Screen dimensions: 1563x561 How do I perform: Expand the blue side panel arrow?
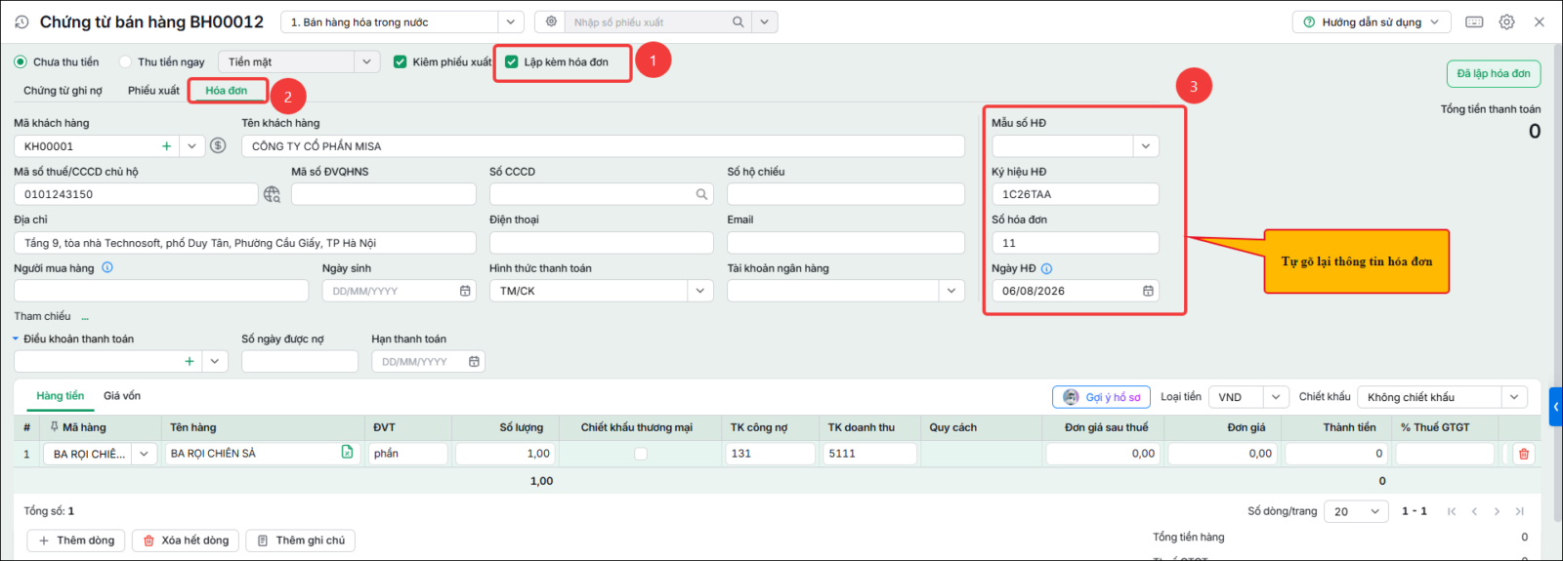point(1556,407)
